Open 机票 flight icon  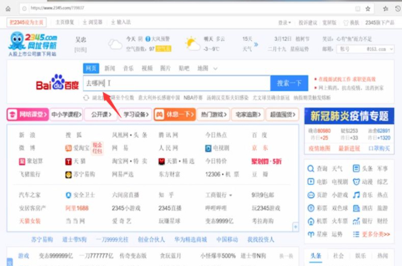coord(311,221)
